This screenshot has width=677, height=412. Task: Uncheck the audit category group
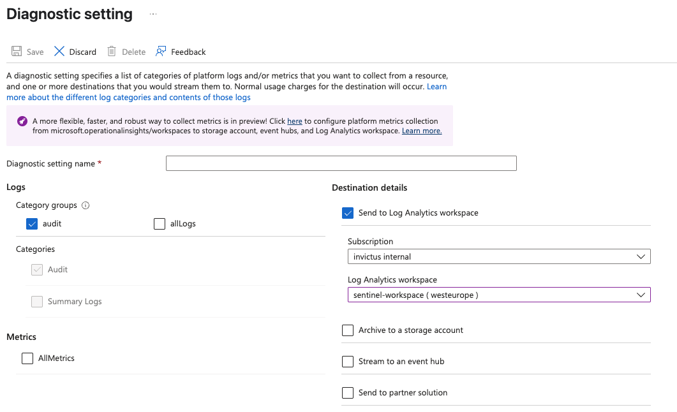point(33,224)
